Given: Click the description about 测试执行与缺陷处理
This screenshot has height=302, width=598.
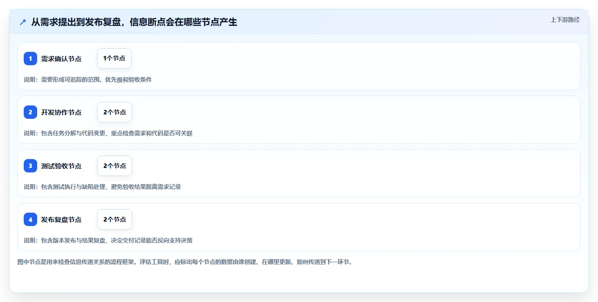Looking at the screenshot, I should [x=103, y=187].
